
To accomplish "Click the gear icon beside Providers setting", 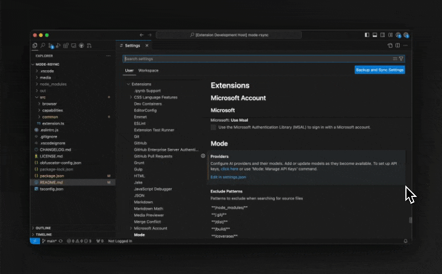I will [x=203, y=156].
